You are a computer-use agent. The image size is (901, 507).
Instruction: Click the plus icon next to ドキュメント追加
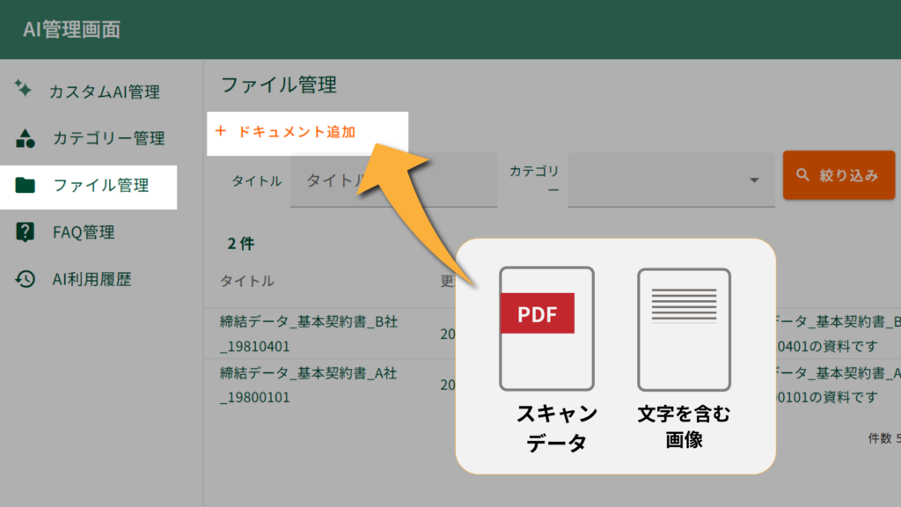pos(220,132)
